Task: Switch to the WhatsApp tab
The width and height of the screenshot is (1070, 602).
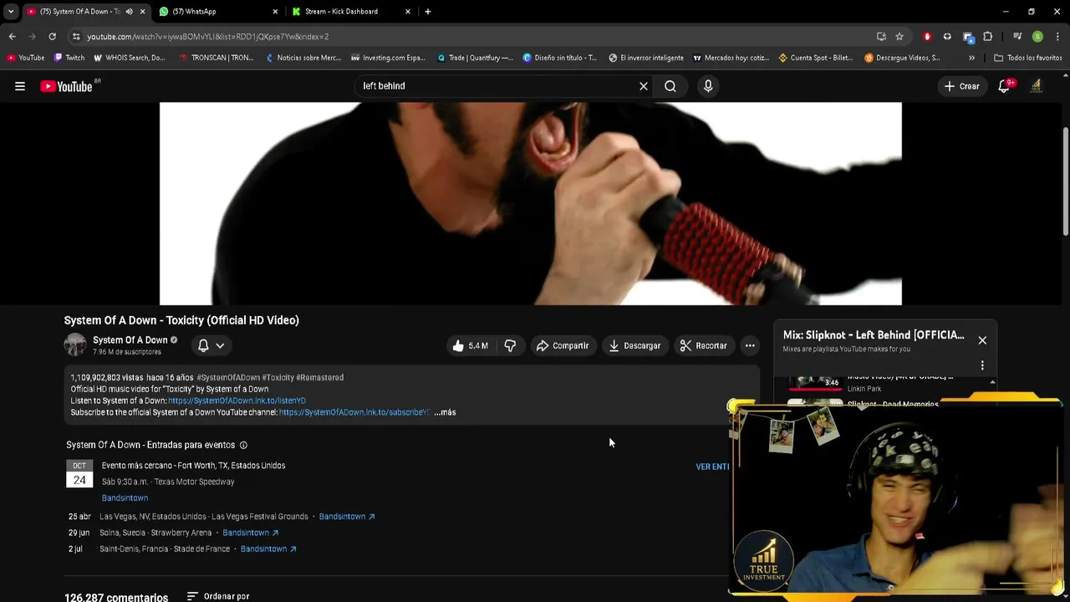Action: (x=216, y=12)
